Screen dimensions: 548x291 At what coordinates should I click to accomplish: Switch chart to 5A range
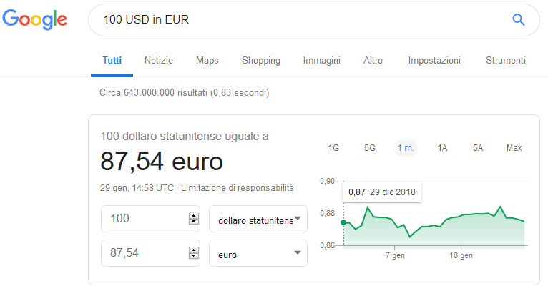coord(478,148)
